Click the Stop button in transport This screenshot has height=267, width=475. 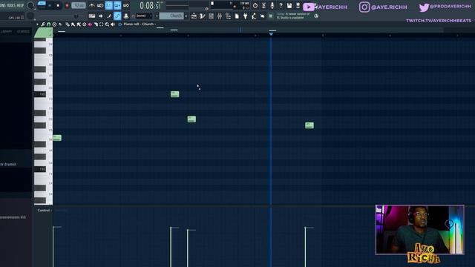tap(58, 5)
